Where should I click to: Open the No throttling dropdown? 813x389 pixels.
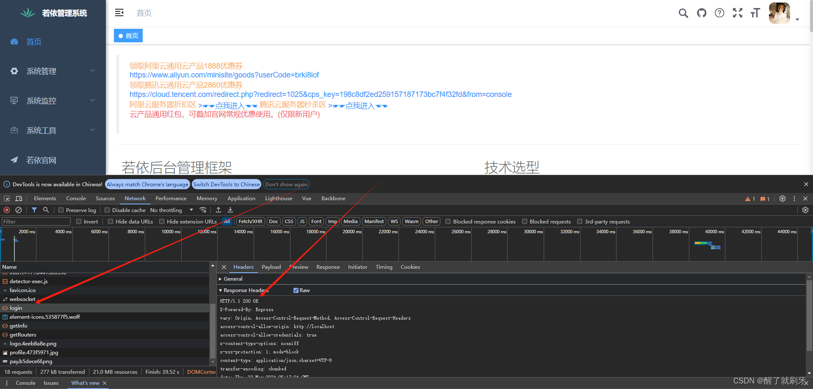coord(171,210)
